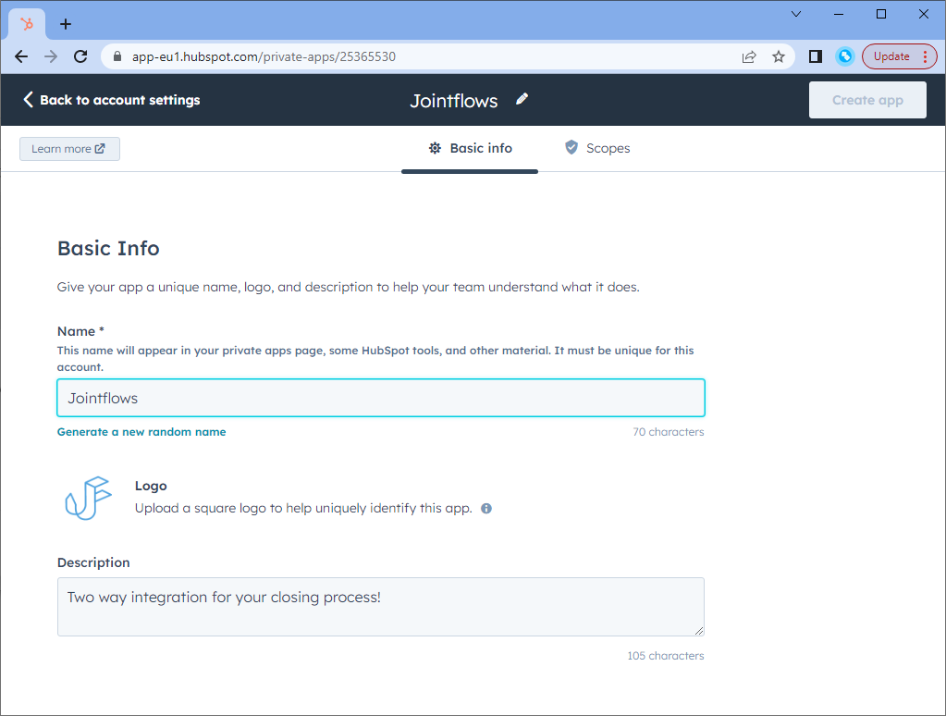Screen dimensions: 946x716
Task: Click the share page icon in address bar
Action: point(749,56)
